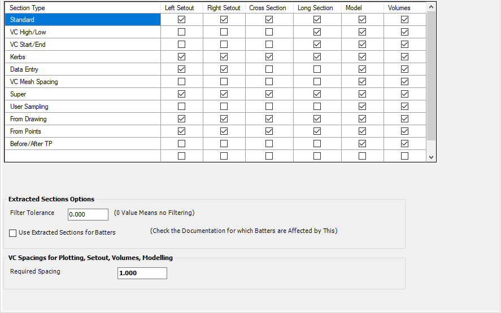Screen dimensions: 501x313
Task: Uncheck Left Setout for Kerbs
Action: click(x=181, y=57)
